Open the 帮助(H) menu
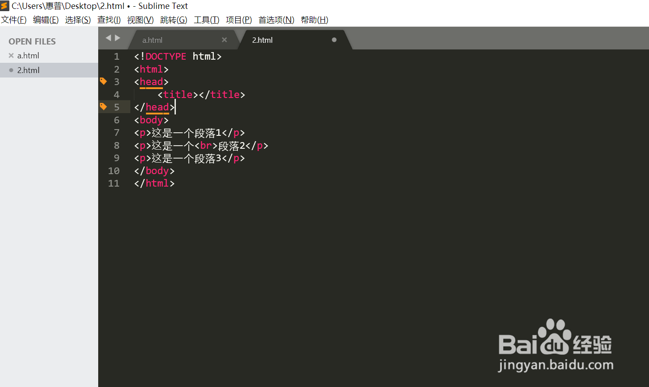Screen dimensions: 649x387 pyautogui.click(x=314, y=20)
